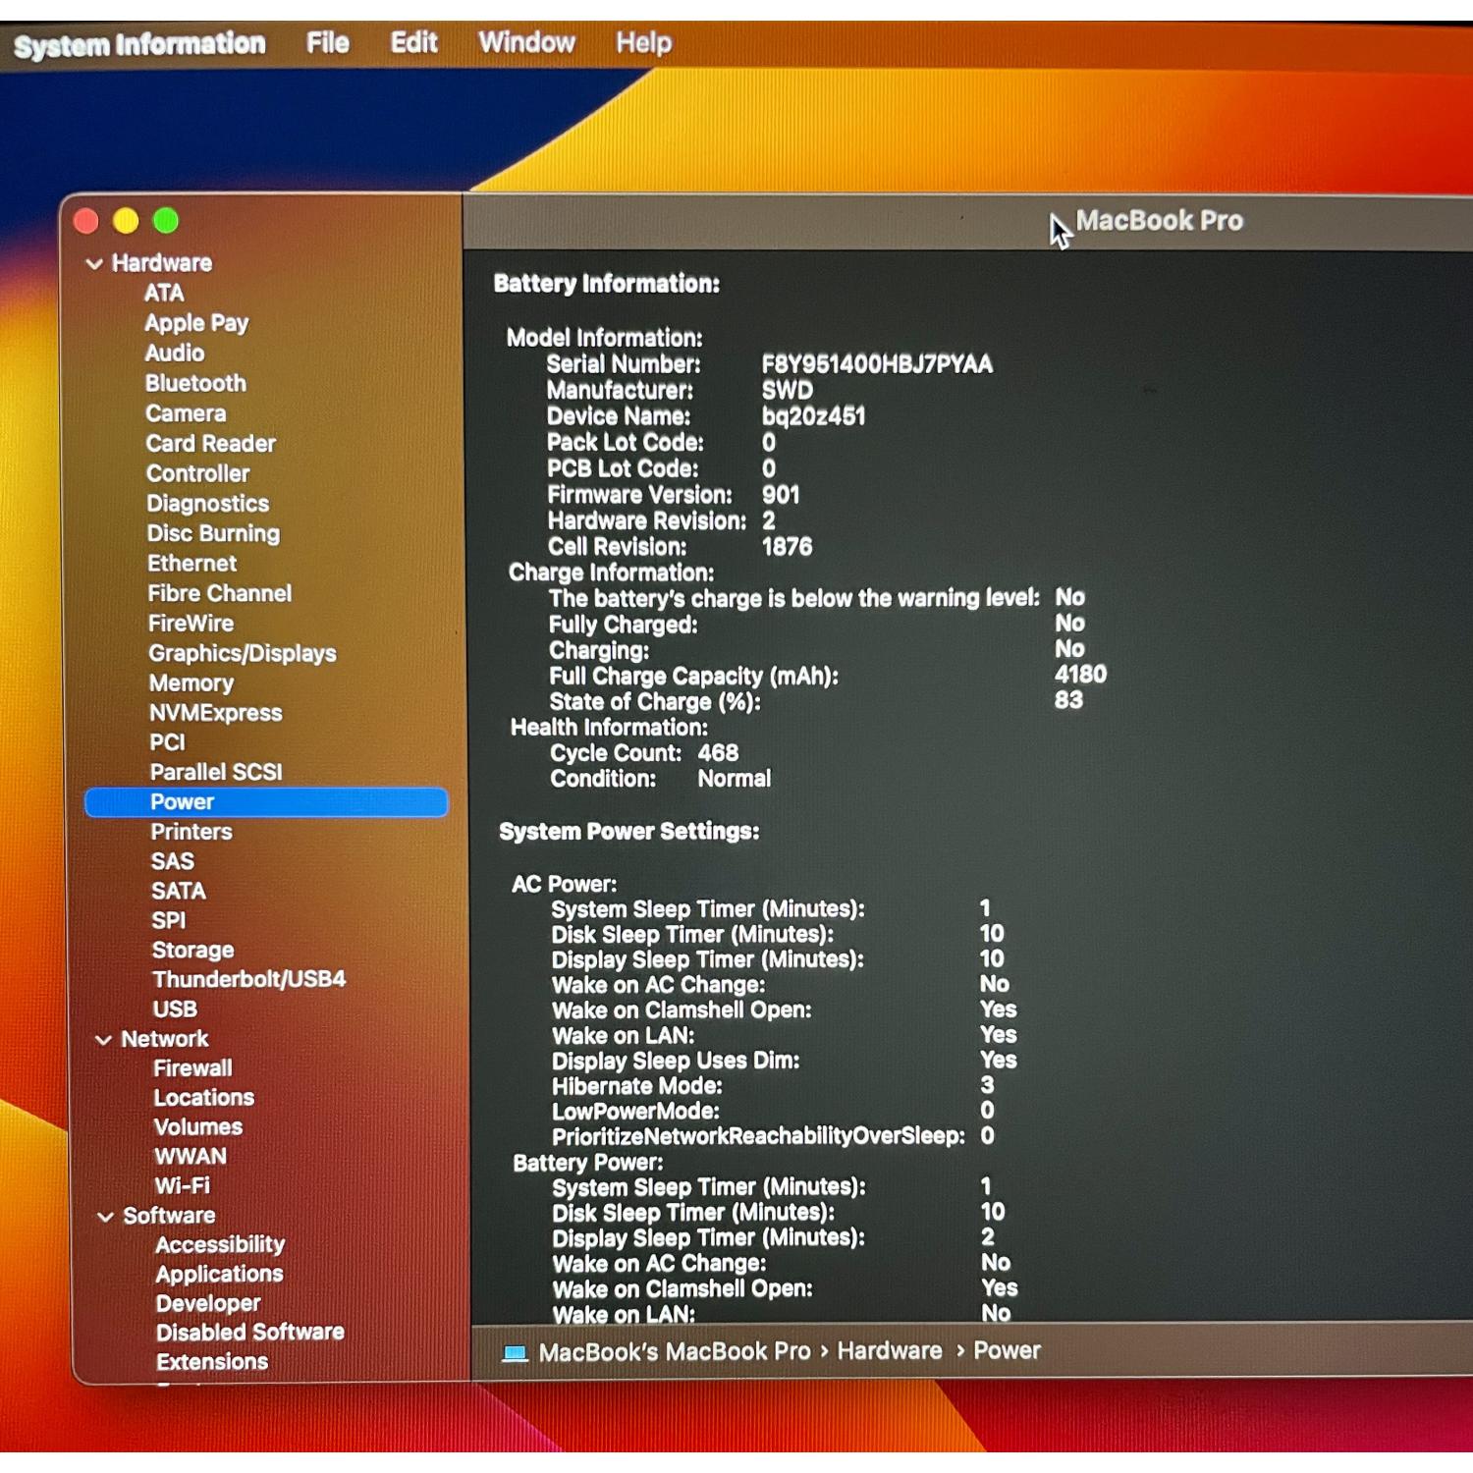Select Audio in the sidebar
The image size is (1473, 1473).
pos(175,354)
